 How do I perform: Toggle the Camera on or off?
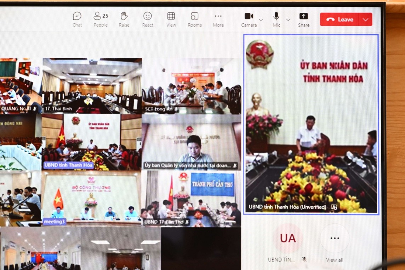[x=249, y=19]
